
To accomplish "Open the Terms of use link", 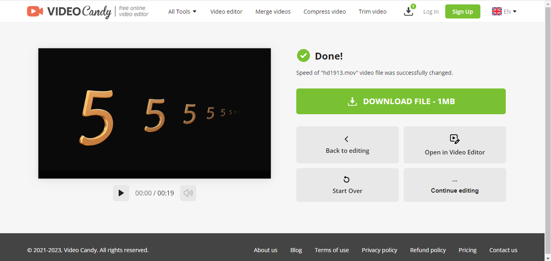I will (332, 250).
